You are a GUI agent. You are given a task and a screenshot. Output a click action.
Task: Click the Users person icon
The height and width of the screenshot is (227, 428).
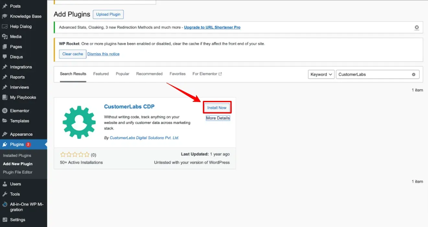click(x=5, y=184)
